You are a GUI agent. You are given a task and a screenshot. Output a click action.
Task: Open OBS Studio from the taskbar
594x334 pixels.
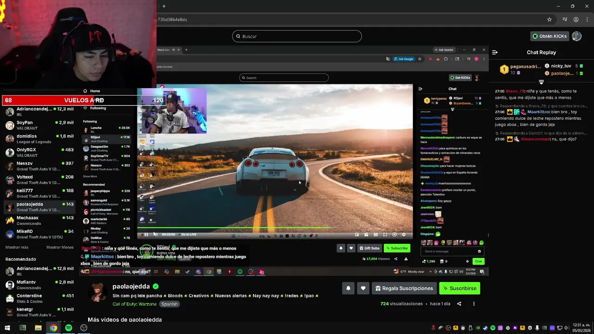[x=84, y=328]
